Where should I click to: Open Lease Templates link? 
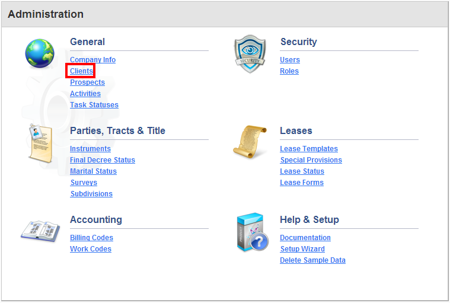pyautogui.click(x=309, y=149)
